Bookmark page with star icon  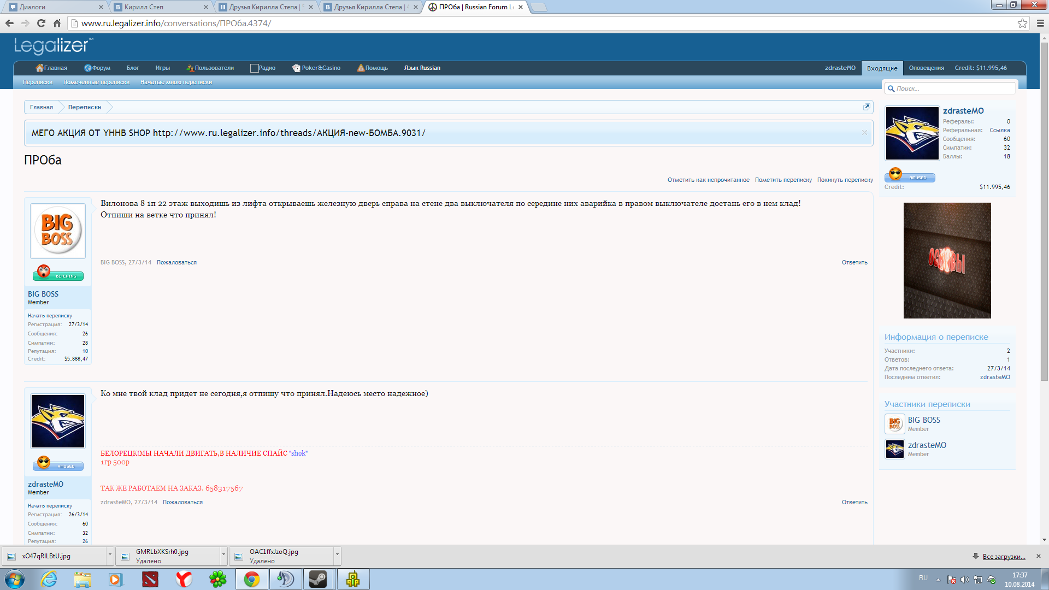tap(1022, 23)
